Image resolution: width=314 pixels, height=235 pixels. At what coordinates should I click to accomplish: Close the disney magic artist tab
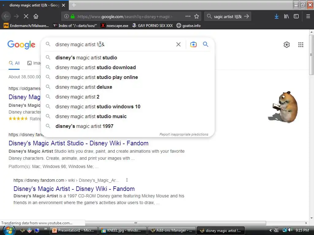[x=63, y=5]
